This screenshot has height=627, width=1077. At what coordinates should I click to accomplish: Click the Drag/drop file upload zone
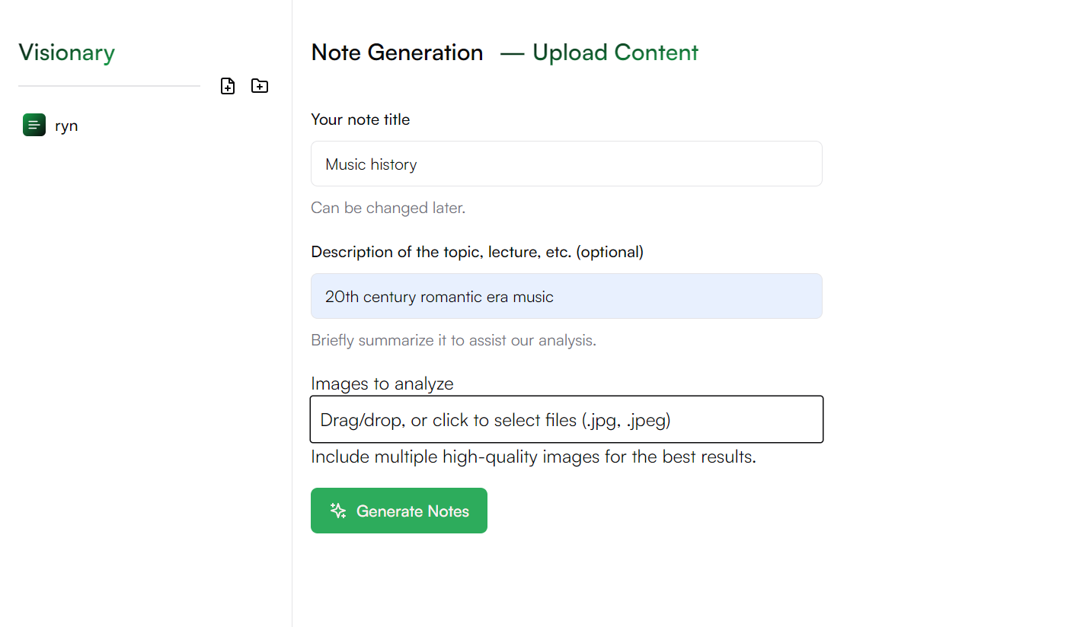coord(566,419)
